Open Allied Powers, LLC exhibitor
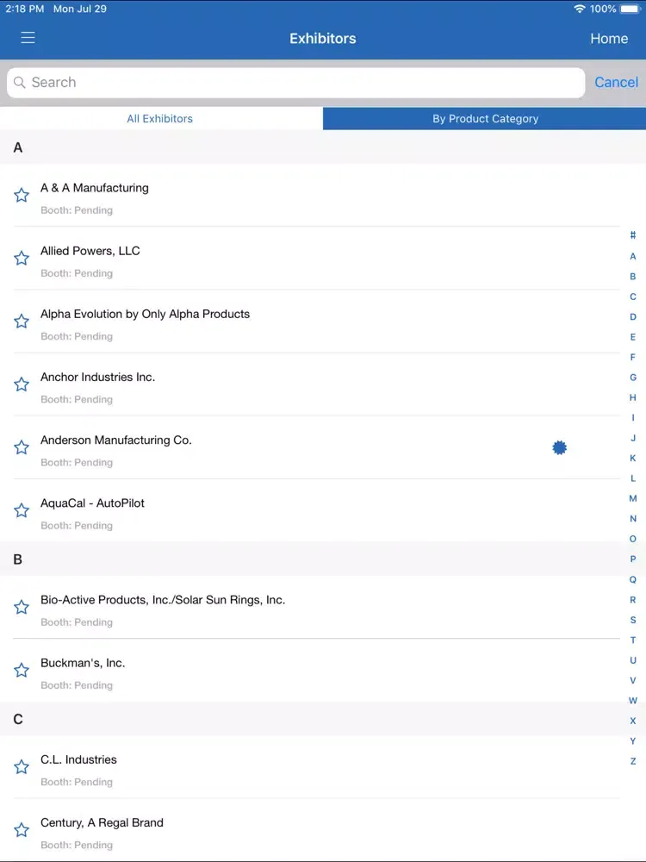Screen dimensions: 646x862 pyautogui.click(x=310, y=259)
